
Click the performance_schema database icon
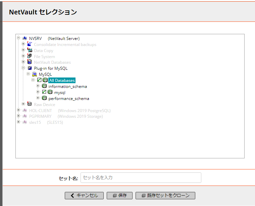click(44, 98)
